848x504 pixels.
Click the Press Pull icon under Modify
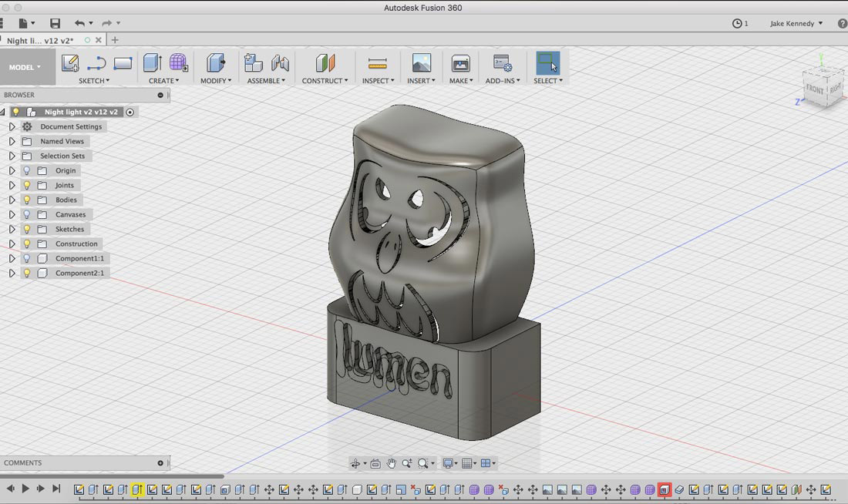[215, 63]
